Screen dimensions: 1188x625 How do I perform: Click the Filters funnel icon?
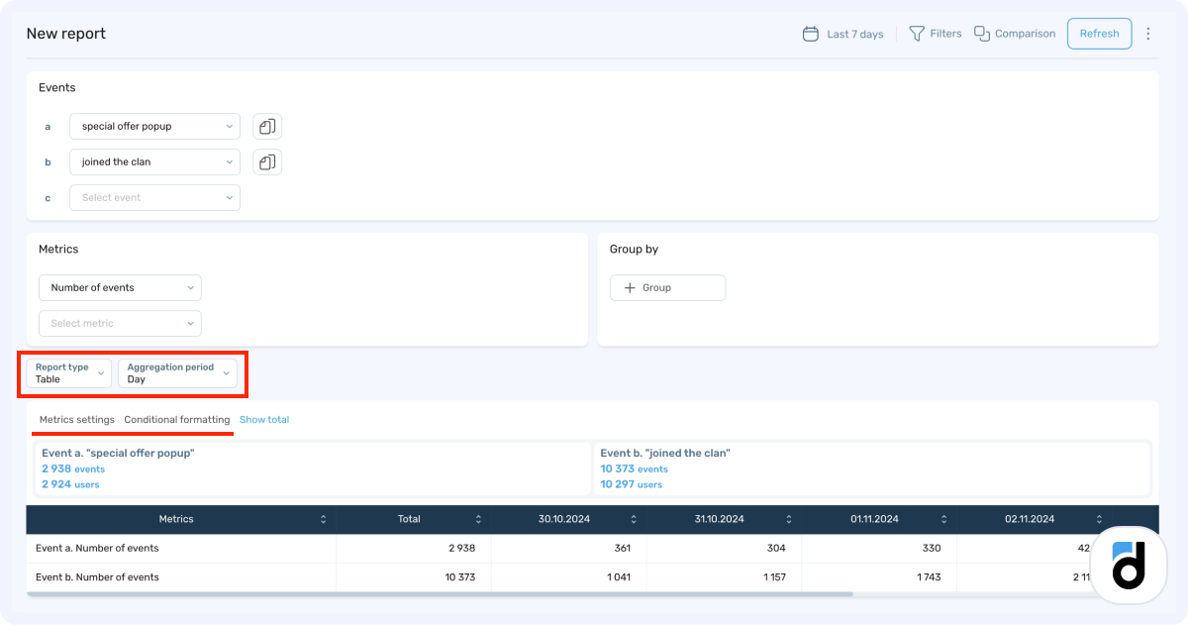pyautogui.click(x=917, y=34)
